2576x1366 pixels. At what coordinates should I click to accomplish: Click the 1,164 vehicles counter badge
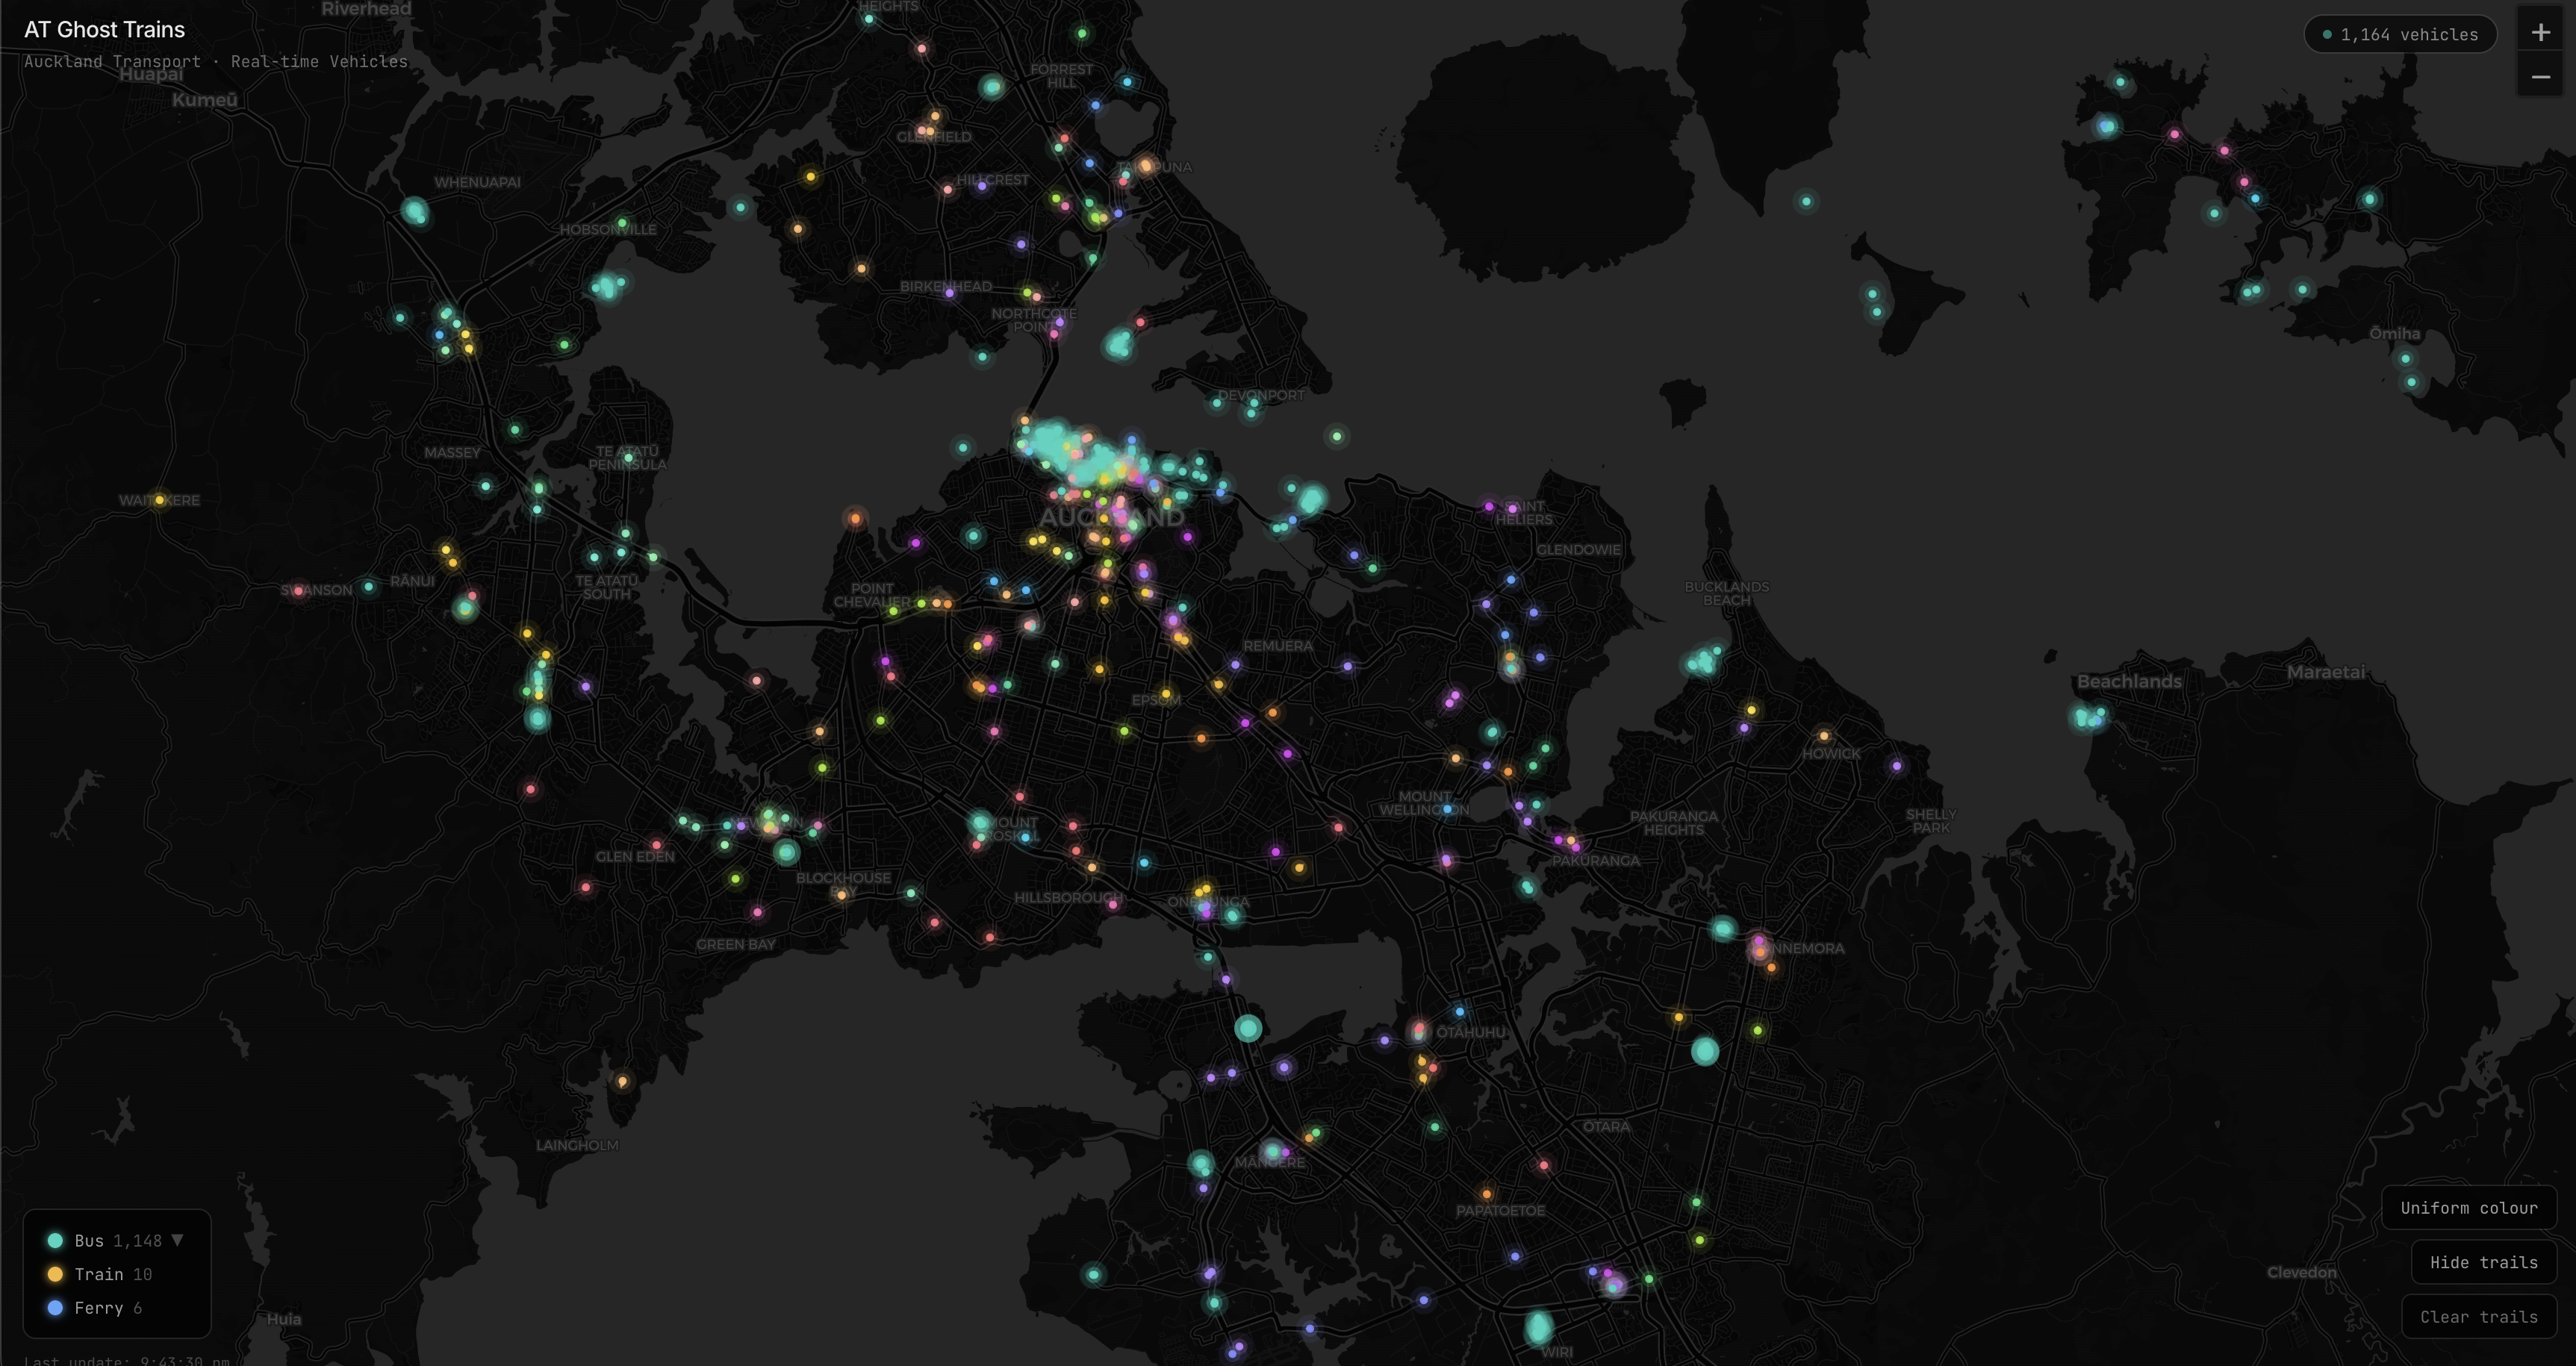click(2400, 34)
